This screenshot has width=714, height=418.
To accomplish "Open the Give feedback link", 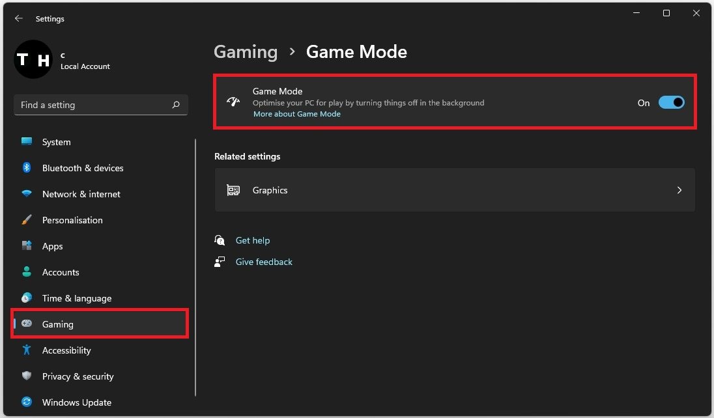I will [264, 262].
